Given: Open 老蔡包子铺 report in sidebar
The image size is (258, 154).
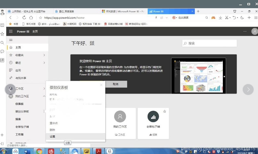Looking at the screenshot, I should point(22,127).
